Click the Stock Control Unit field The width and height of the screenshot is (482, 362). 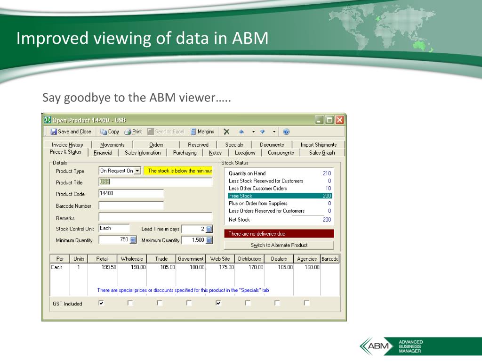click(114, 228)
